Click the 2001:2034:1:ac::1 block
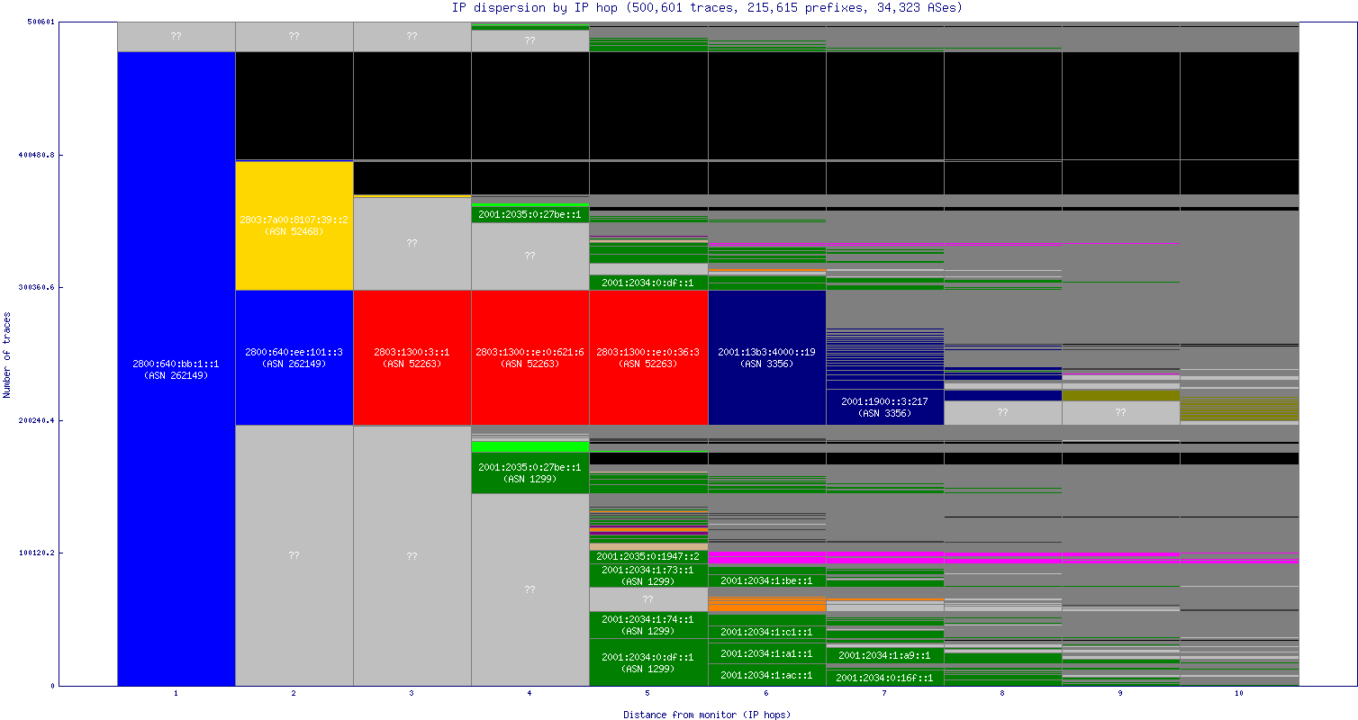This screenshot has height=720, width=1358. tap(767, 675)
